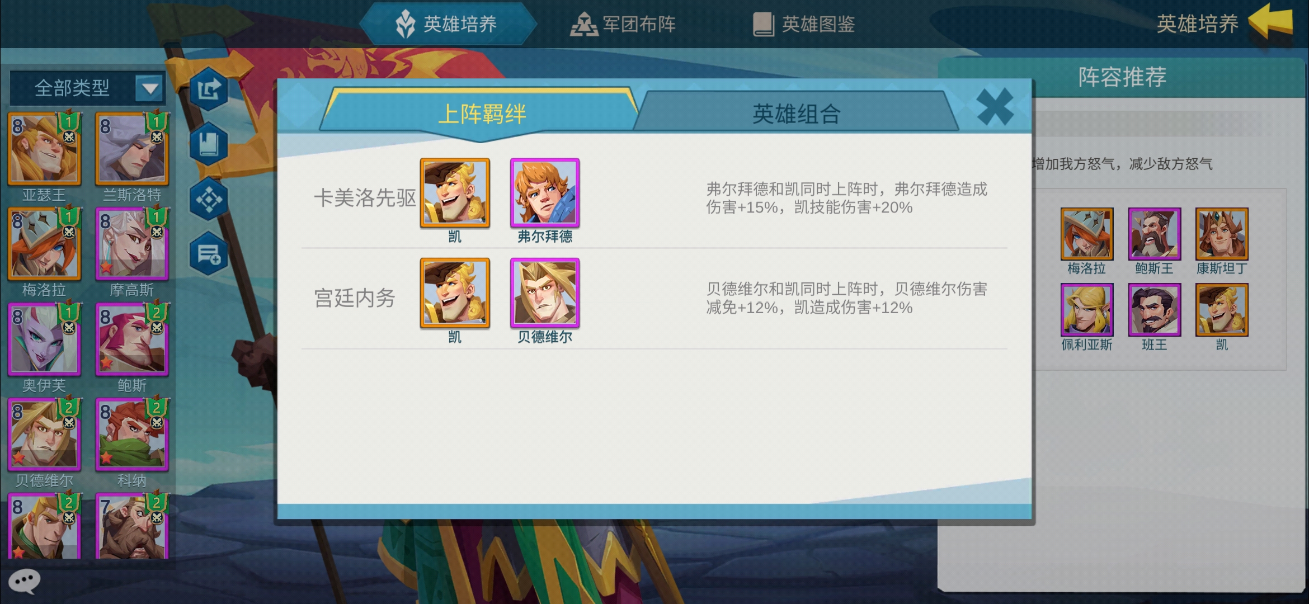This screenshot has height=604, width=1309.
Task: Open the book hexagon icon
Action: 209,144
